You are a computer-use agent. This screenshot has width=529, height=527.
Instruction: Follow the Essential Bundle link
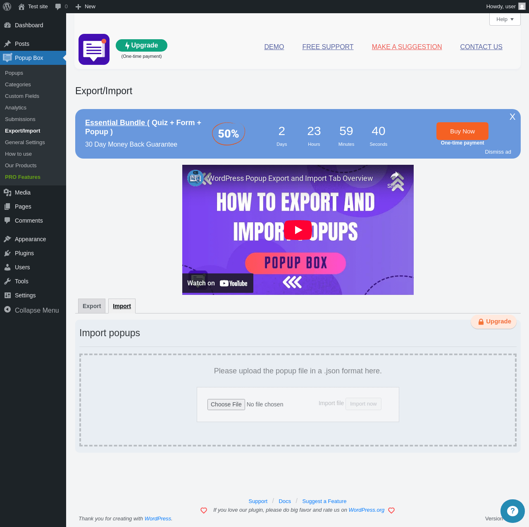(x=115, y=123)
